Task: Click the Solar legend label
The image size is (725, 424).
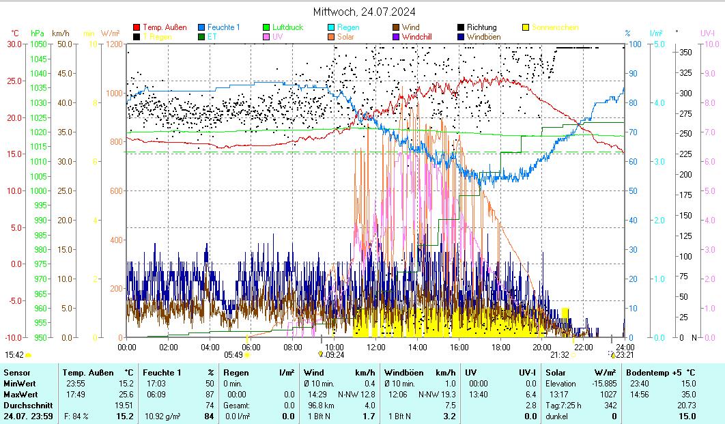Action: pyautogui.click(x=345, y=37)
